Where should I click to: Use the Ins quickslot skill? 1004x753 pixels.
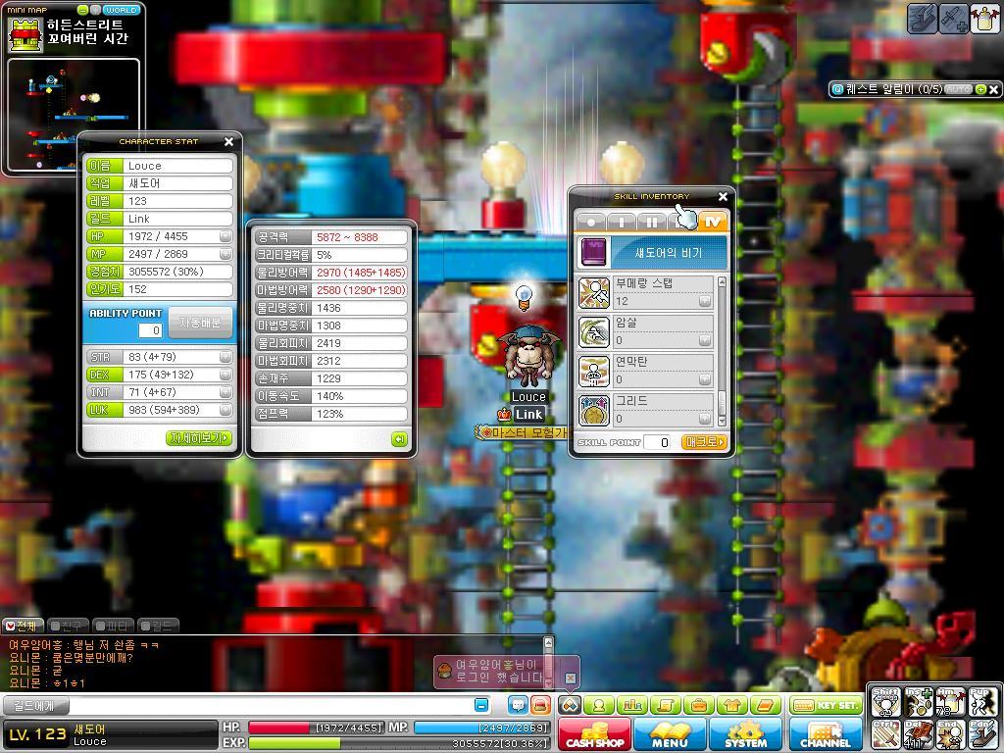point(918,703)
